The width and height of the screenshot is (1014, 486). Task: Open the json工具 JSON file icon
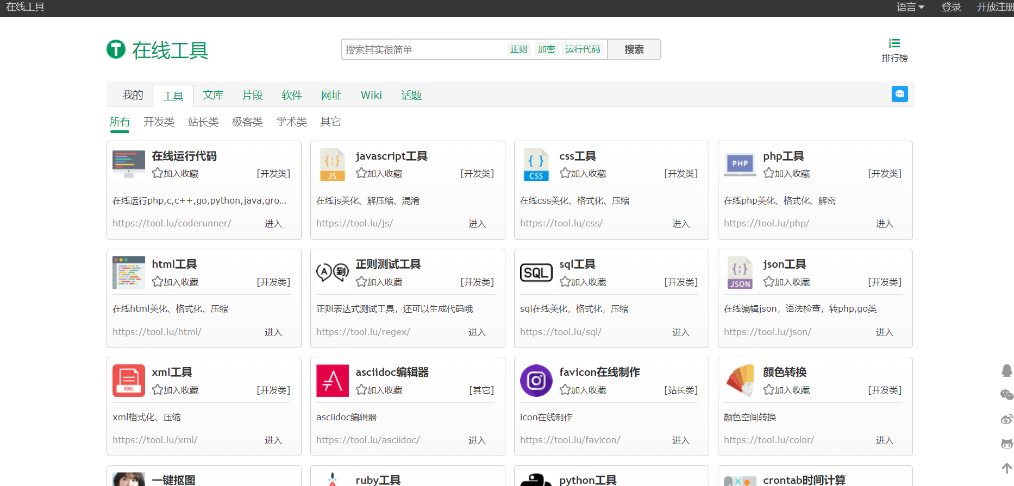[740, 273]
